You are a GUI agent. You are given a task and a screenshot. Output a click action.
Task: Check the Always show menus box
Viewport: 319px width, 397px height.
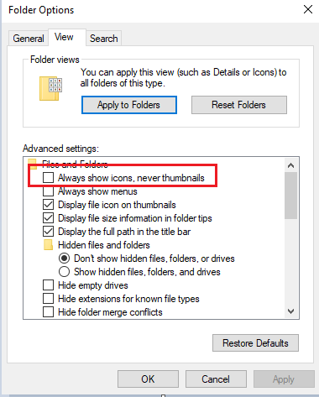(48, 191)
